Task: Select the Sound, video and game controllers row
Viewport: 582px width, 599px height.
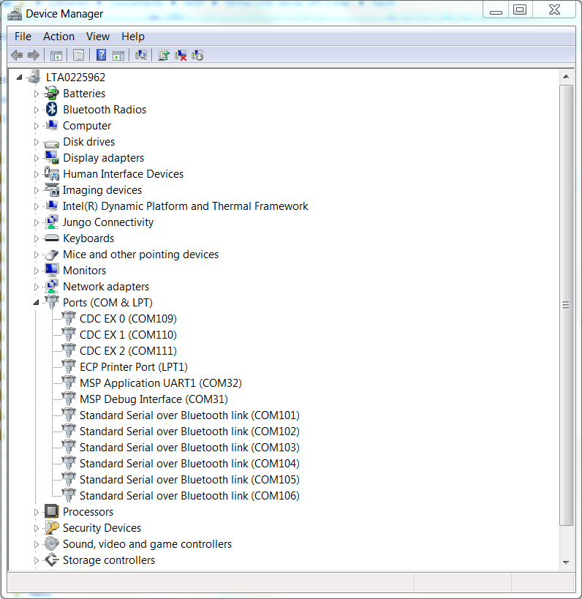Action: (x=148, y=543)
